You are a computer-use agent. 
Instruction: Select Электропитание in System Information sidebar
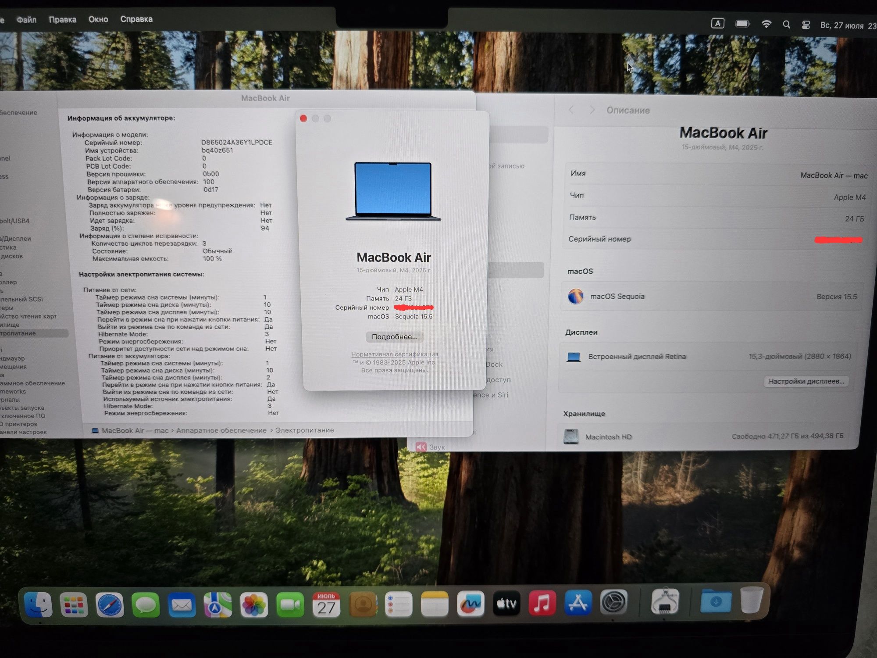pos(33,333)
